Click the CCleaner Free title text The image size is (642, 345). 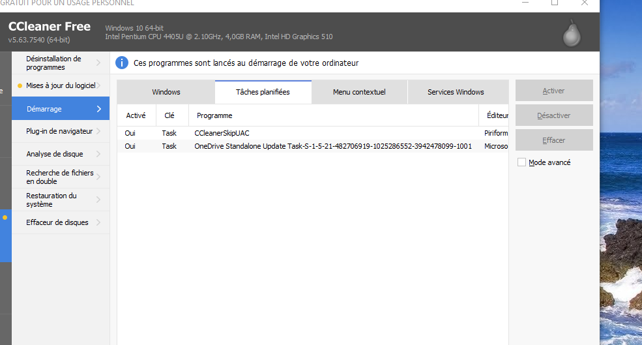tap(50, 26)
